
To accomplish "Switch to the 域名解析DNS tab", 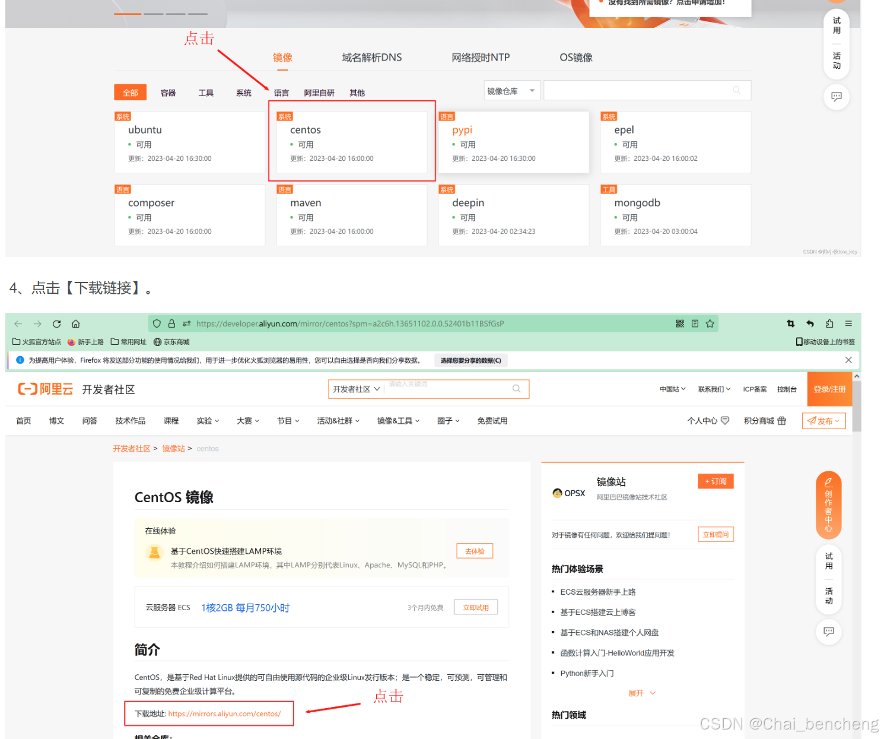I will coord(372,58).
